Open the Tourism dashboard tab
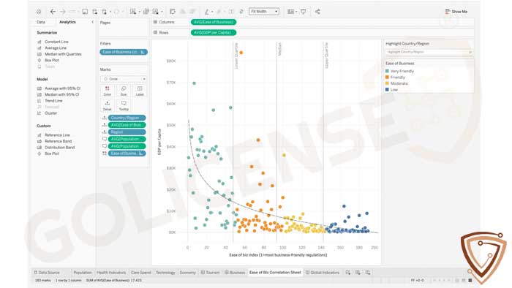512x288 pixels. 211,273
